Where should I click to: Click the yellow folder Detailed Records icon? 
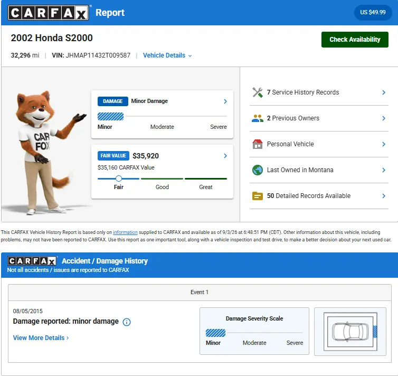pyautogui.click(x=258, y=196)
